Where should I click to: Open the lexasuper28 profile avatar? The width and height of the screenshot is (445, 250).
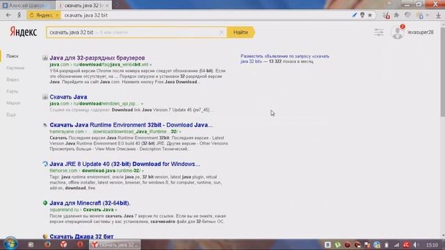397,33
